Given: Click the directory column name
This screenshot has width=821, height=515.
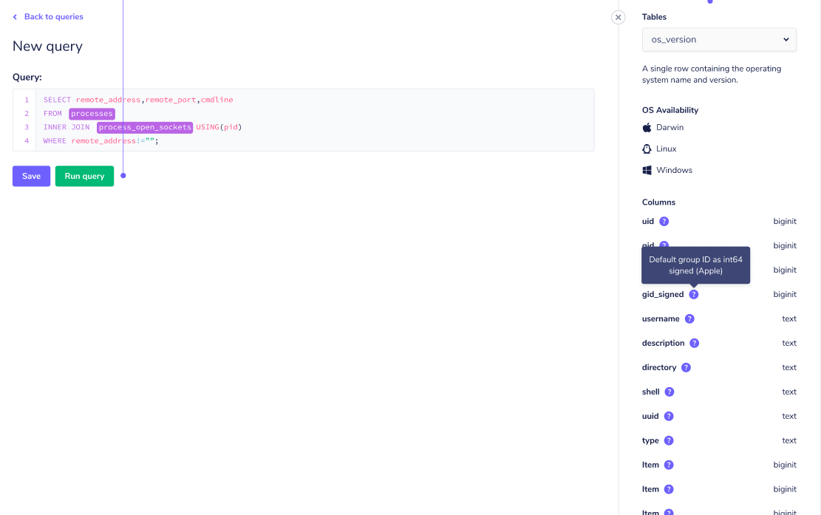Looking at the screenshot, I should (659, 367).
